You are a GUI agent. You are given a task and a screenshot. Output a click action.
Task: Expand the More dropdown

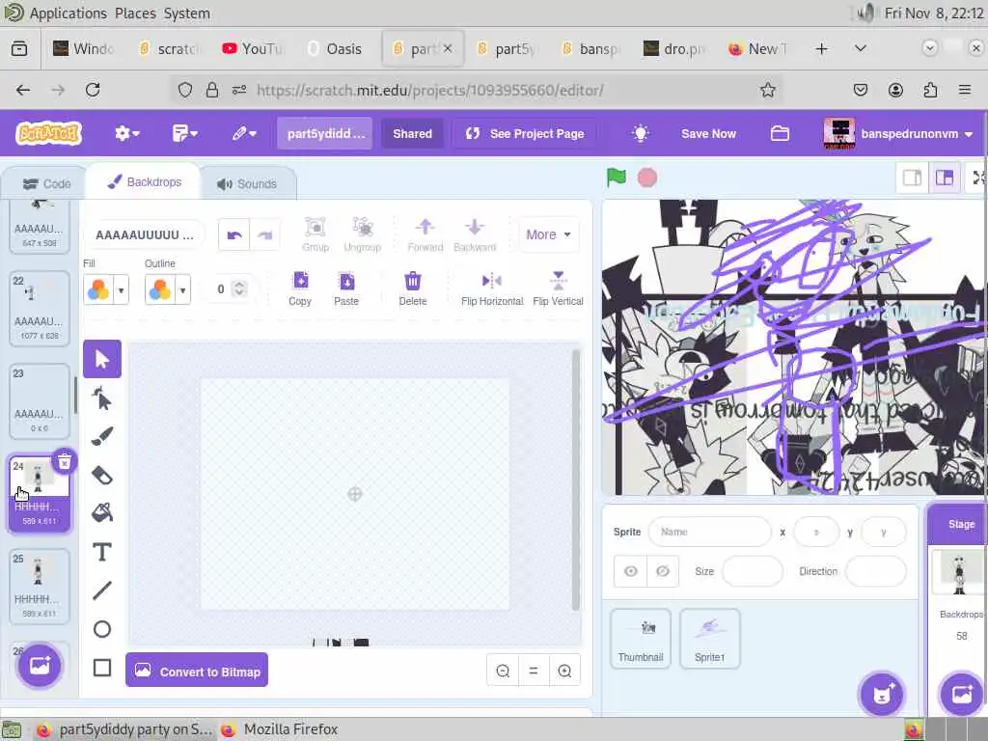(x=548, y=234)
